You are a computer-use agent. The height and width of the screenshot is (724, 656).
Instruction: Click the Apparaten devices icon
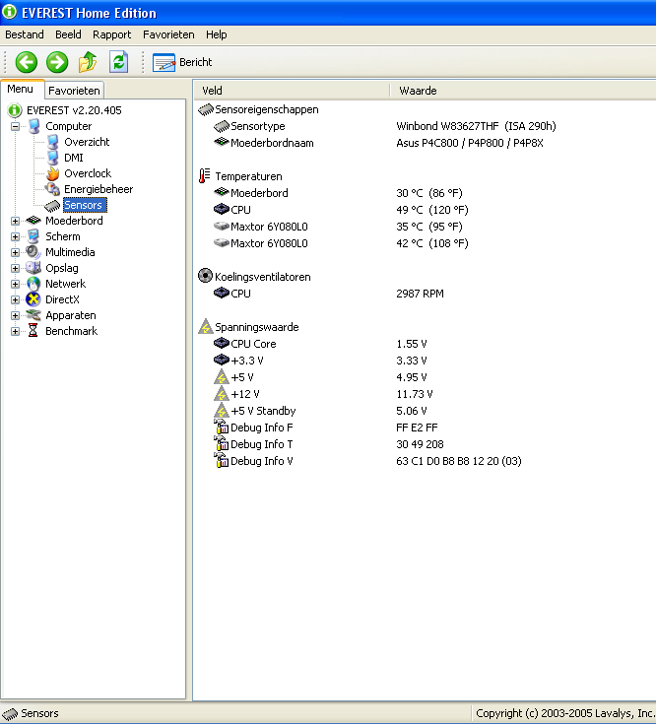coord(33,315)
